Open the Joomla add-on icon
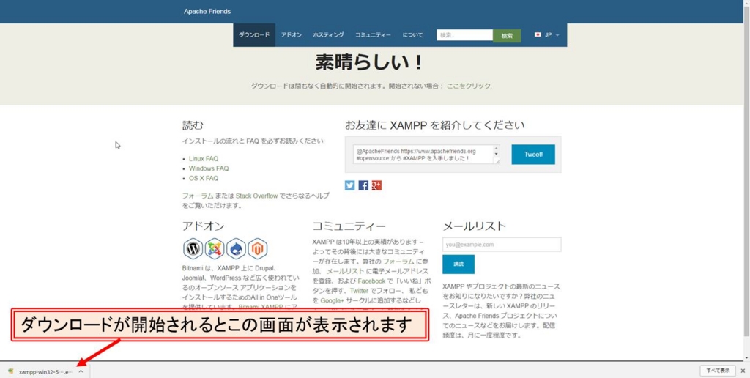 pos(215,248)
